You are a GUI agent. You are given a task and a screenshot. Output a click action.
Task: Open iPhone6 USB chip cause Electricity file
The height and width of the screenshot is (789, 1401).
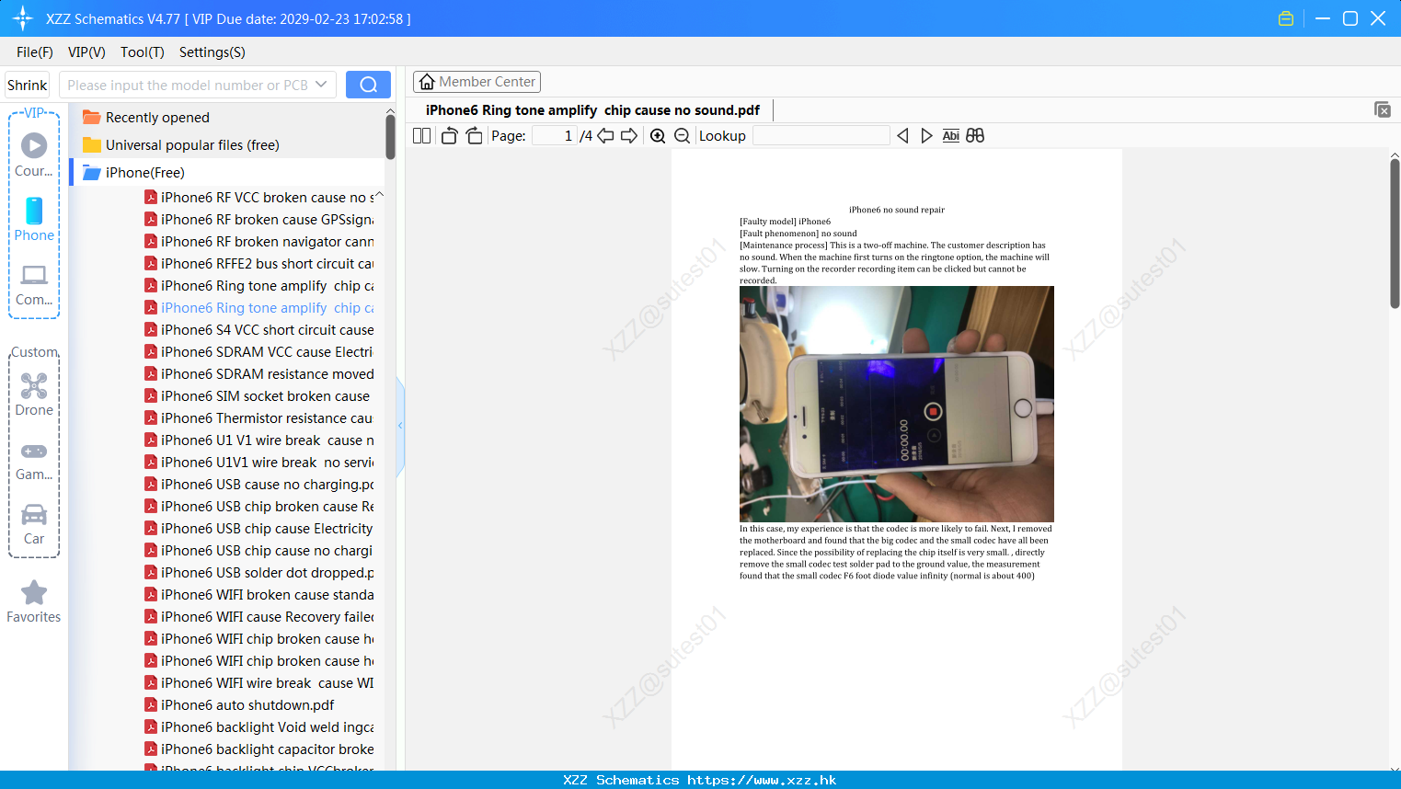pyautogui.click(x=258, y=529)
